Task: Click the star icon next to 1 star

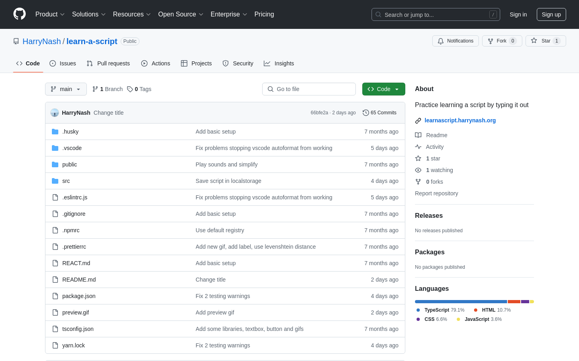Action: click(x=418, y=158)
